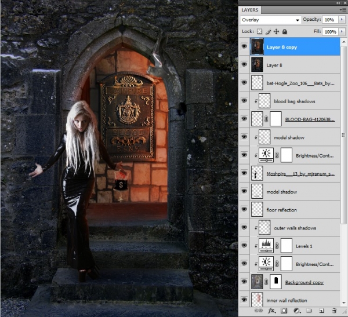Image resolution: width=348 pixels, height=317 pixels.
Task: Select inner wall reflection thumbnail
Action: click(257, 300)
